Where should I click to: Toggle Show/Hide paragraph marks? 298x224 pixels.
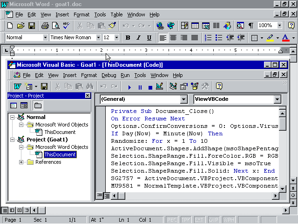click(251, 26)
